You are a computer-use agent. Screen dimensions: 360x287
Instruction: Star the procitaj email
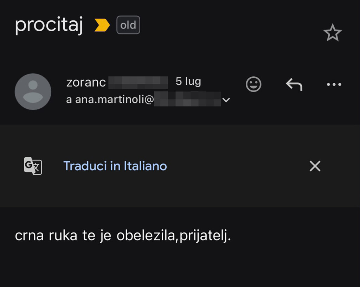coord(333,33)
